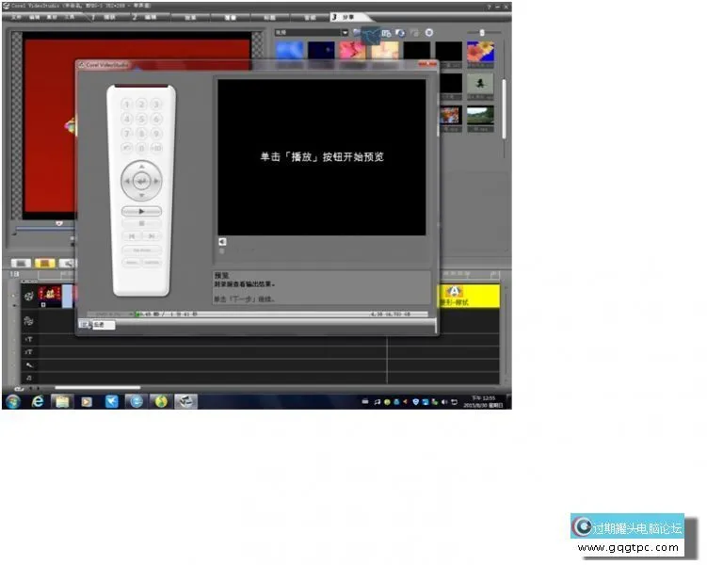Click the second title track icon
Image resolution: width=707 pixels, height=565 pixels.
[29, 352]
